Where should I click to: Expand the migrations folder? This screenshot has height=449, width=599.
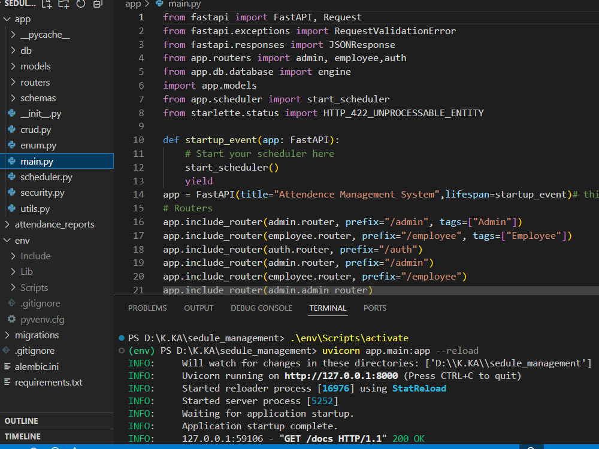[7, 335]
